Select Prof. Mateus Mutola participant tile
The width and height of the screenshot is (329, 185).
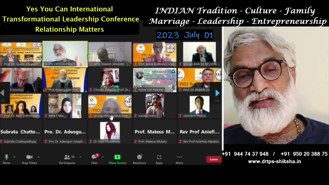(x=155, y=132)
